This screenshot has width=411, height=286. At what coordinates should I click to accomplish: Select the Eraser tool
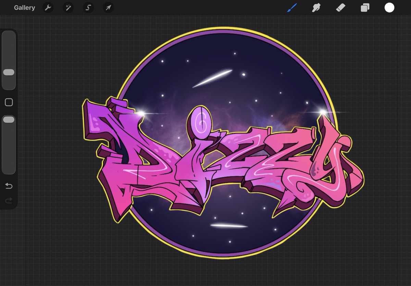click(x=341, y=8)
